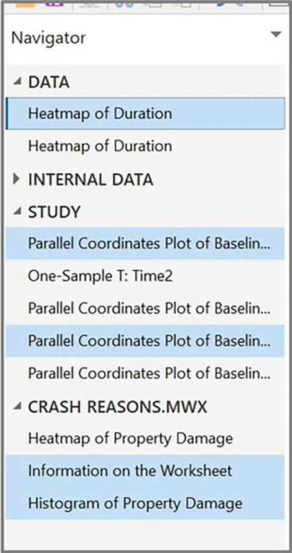The image size is (292, 553).
Task: Select highlighted Parallel Coordinates Plot above last one
Action: [x=145, y=341]
